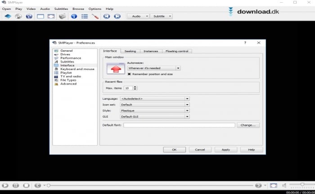This screenshot has height=194, width=315.
Task: Select File Types section
Action: tap(68, 80)
